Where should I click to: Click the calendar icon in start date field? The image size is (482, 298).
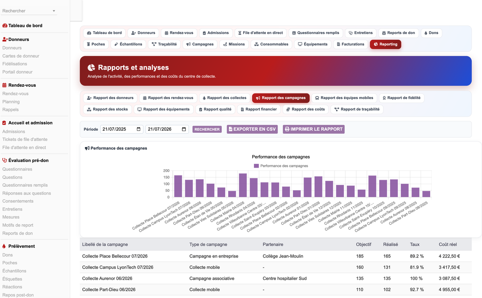[139, 129]
